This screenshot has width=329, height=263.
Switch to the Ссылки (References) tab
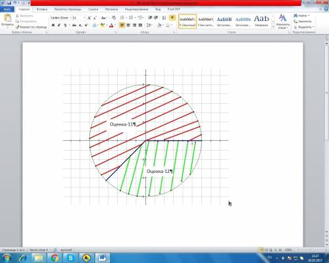[93, 9]
